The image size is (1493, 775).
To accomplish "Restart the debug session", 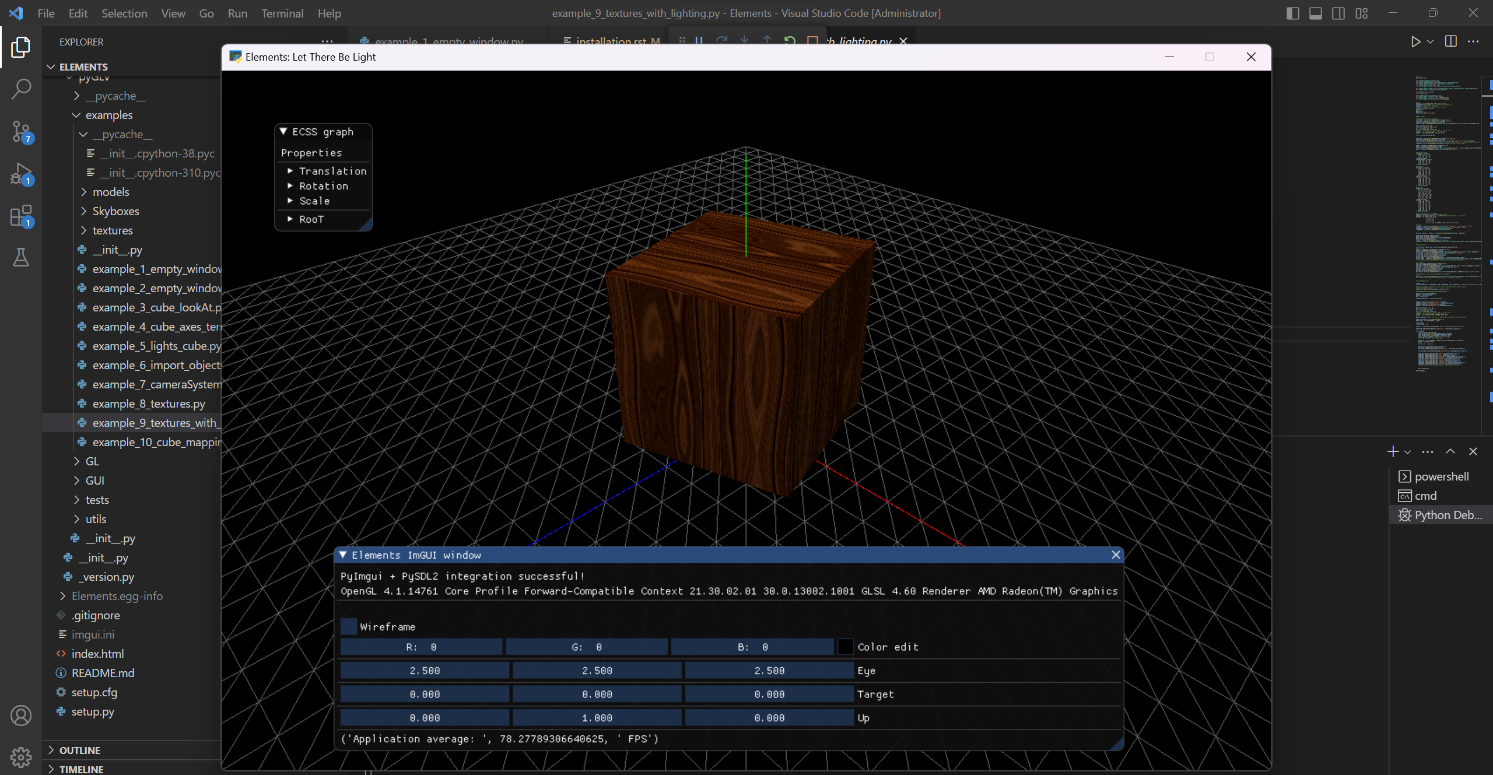I will click(x=790, y=41).
